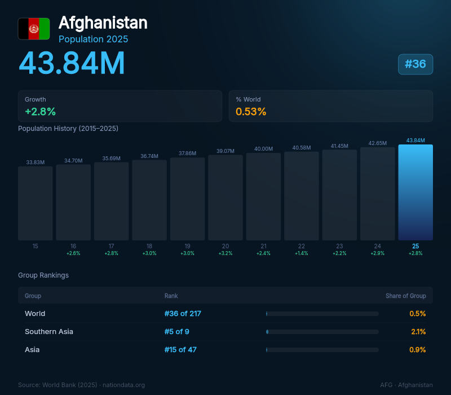Click the Group Rankings heading
451x395 pixels.
(43, 275)
